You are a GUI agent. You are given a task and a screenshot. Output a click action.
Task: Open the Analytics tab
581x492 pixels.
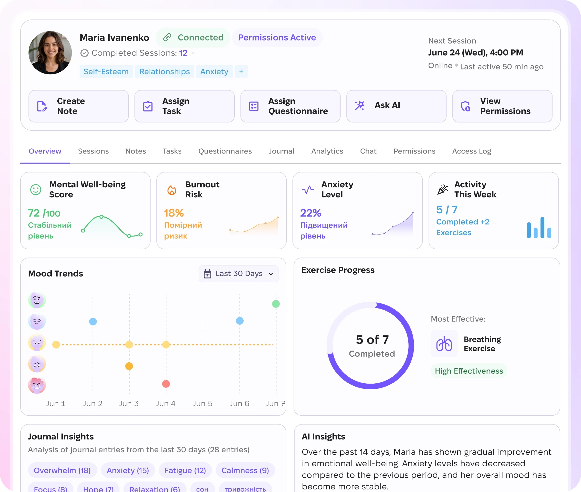[x=327, y=151]
